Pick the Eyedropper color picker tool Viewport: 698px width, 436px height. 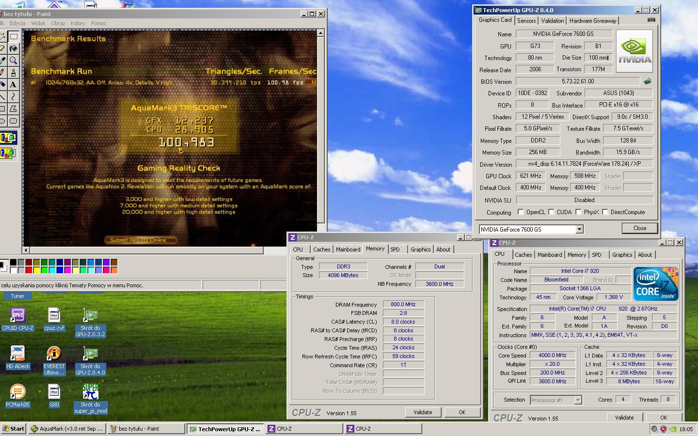click(2, 61)
